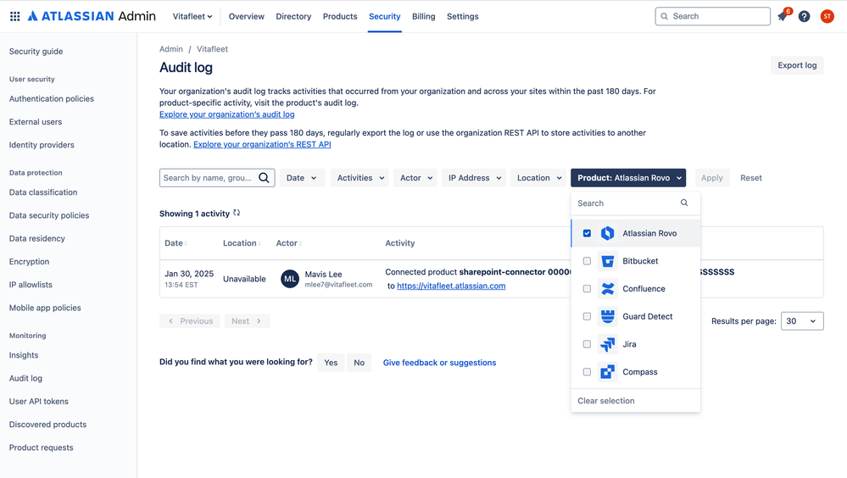Check the Confluence checkbox
The width and height of the screenshot is (847, 478).
tap(587, 288)
